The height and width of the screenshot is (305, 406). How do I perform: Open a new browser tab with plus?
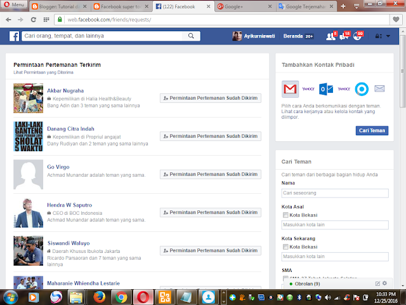tap(343, 6)
